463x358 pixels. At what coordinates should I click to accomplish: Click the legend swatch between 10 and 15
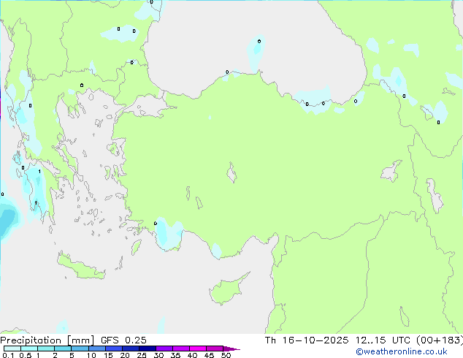(97, 349)
